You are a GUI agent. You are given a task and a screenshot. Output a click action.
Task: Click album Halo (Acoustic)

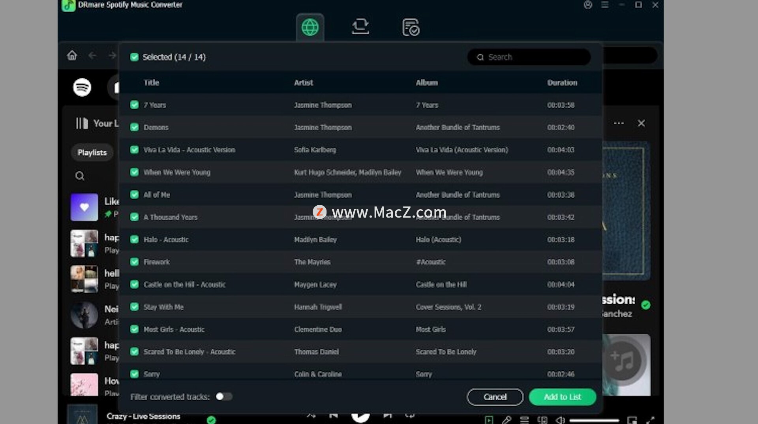[x=438, y=239]
